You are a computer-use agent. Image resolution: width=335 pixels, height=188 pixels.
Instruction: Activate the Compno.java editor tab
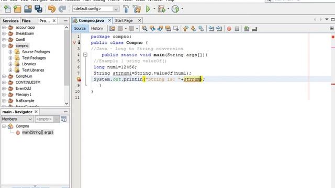pos(91,20)
